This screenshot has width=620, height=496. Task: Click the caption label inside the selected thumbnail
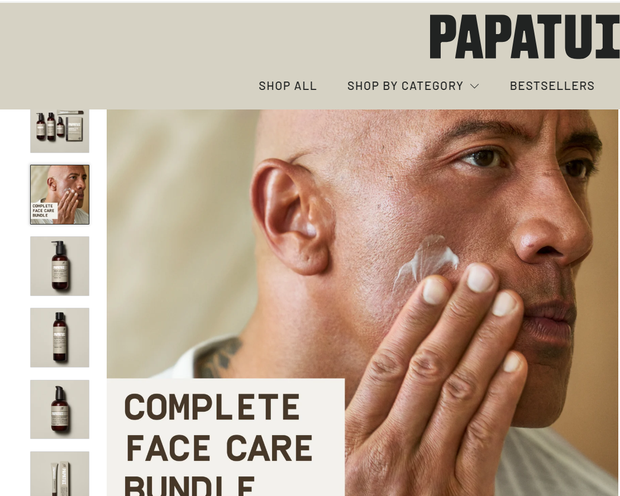[x=44, y=211]
